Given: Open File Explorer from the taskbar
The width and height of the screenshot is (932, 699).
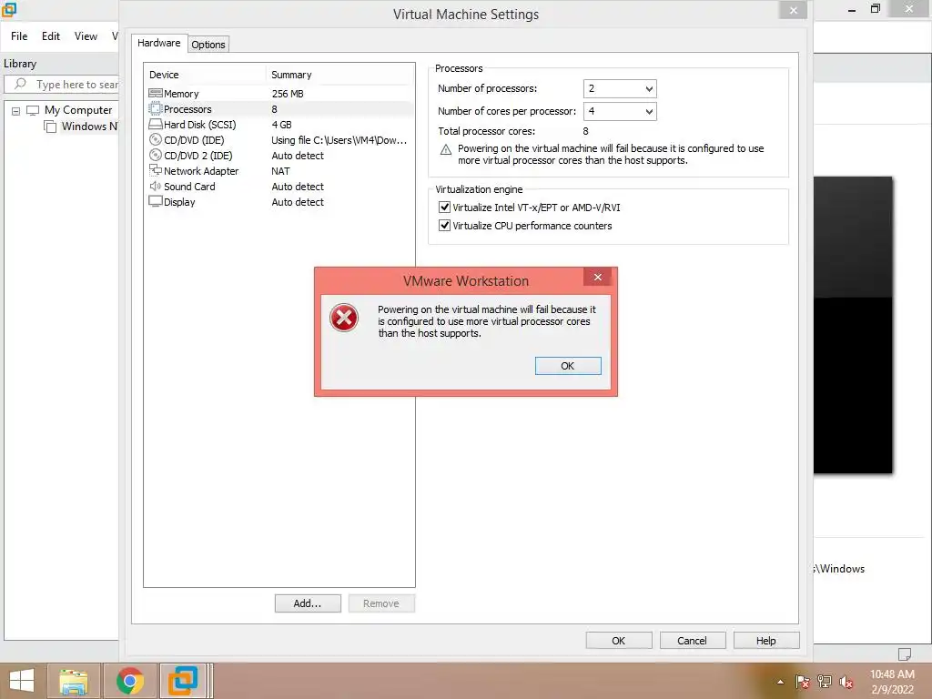Looking at the screenshot, I should tap(74, 681).
